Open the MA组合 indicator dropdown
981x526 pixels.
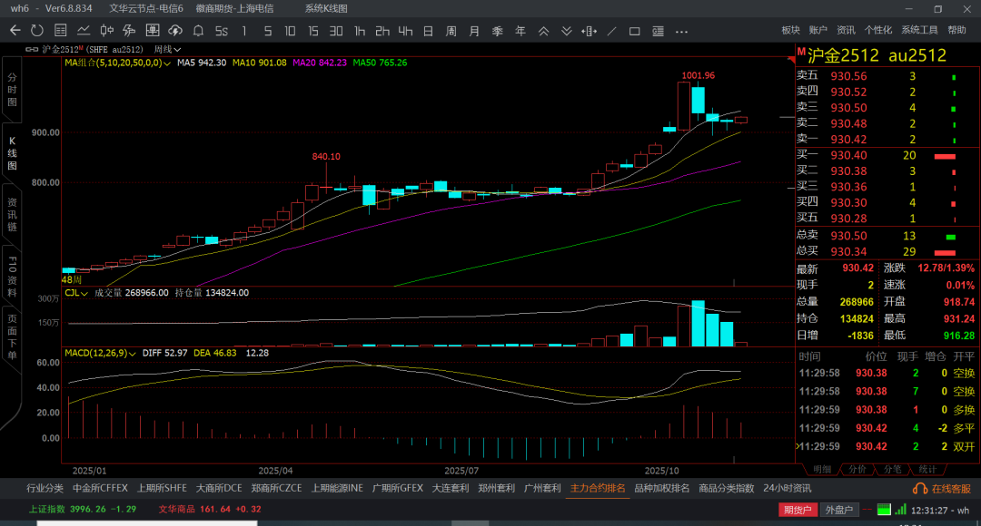tap(117, 63)
